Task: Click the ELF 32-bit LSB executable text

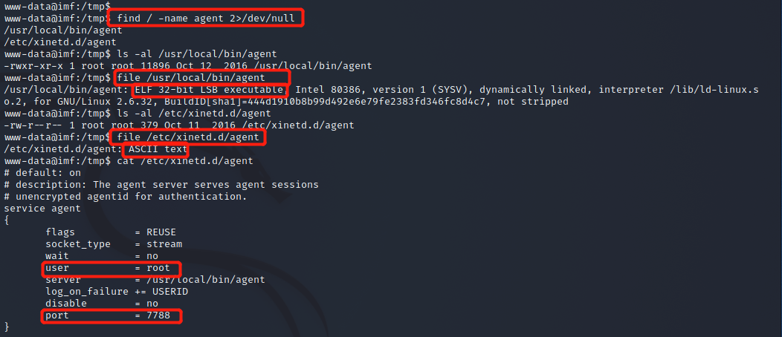Action: pyautogui.click(x=210, y=90)
